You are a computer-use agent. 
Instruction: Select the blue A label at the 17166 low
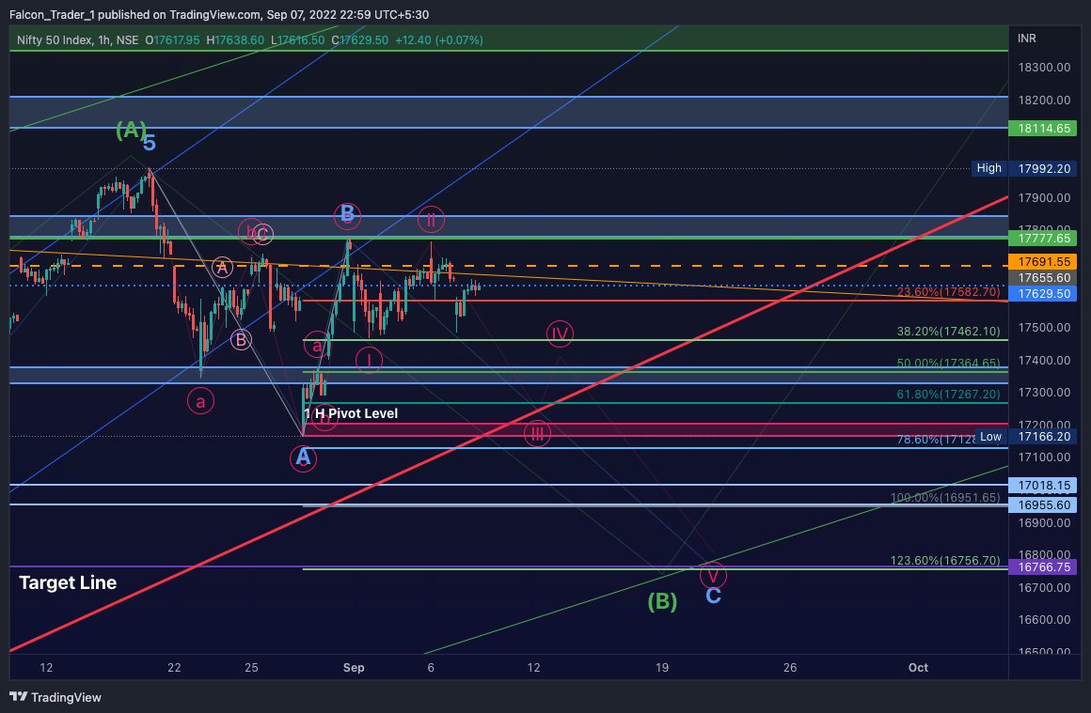coord(303,458)
